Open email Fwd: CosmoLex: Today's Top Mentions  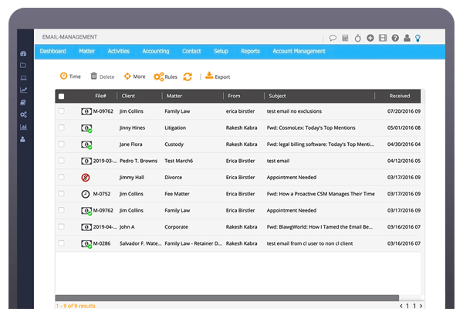(311, 127)
